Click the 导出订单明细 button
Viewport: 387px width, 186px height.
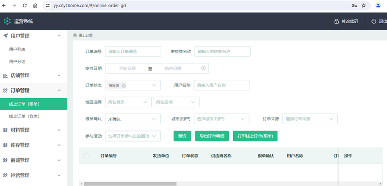[x=212, y=136]
